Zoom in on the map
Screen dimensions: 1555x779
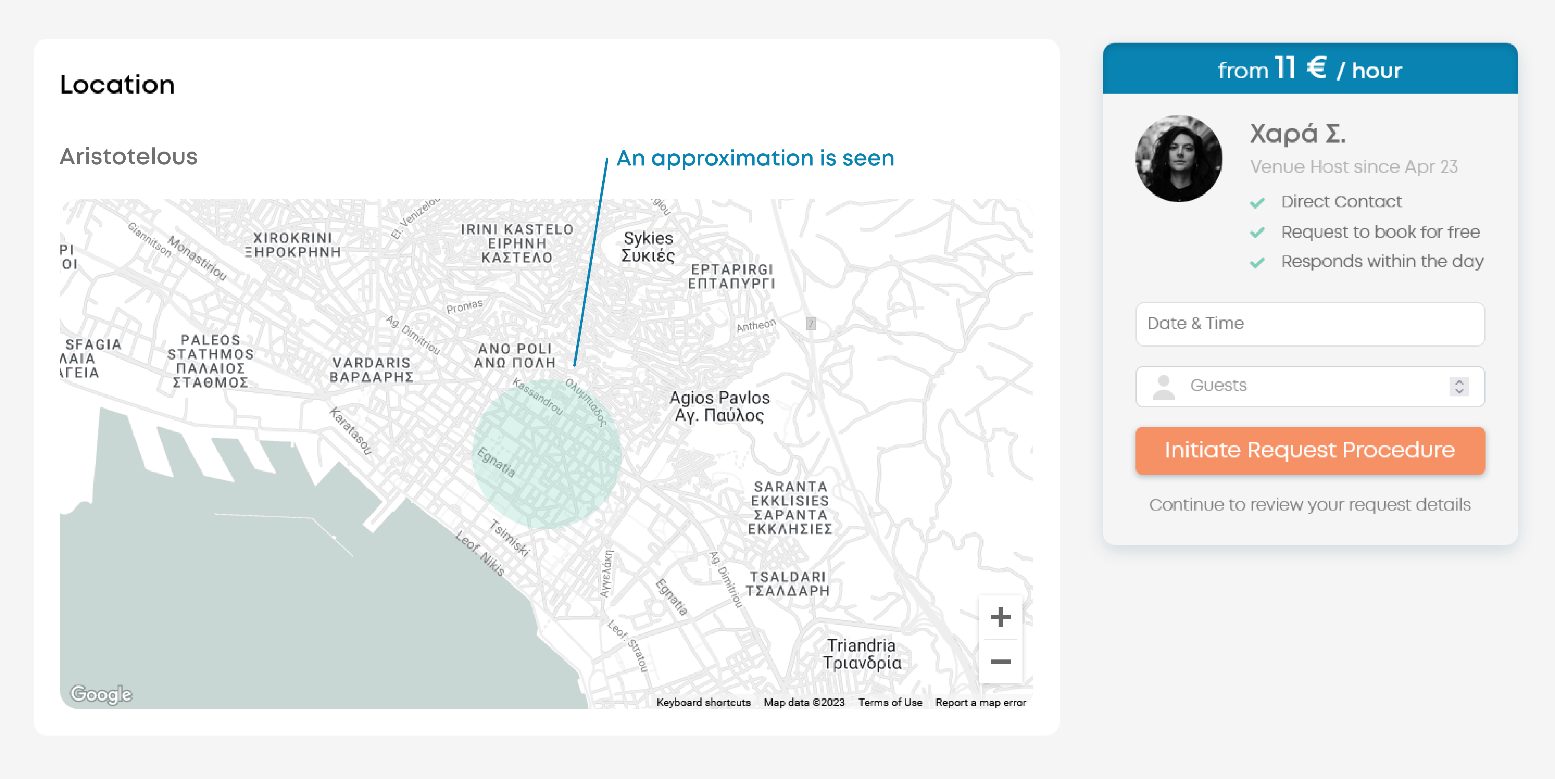coord(1000,617)
